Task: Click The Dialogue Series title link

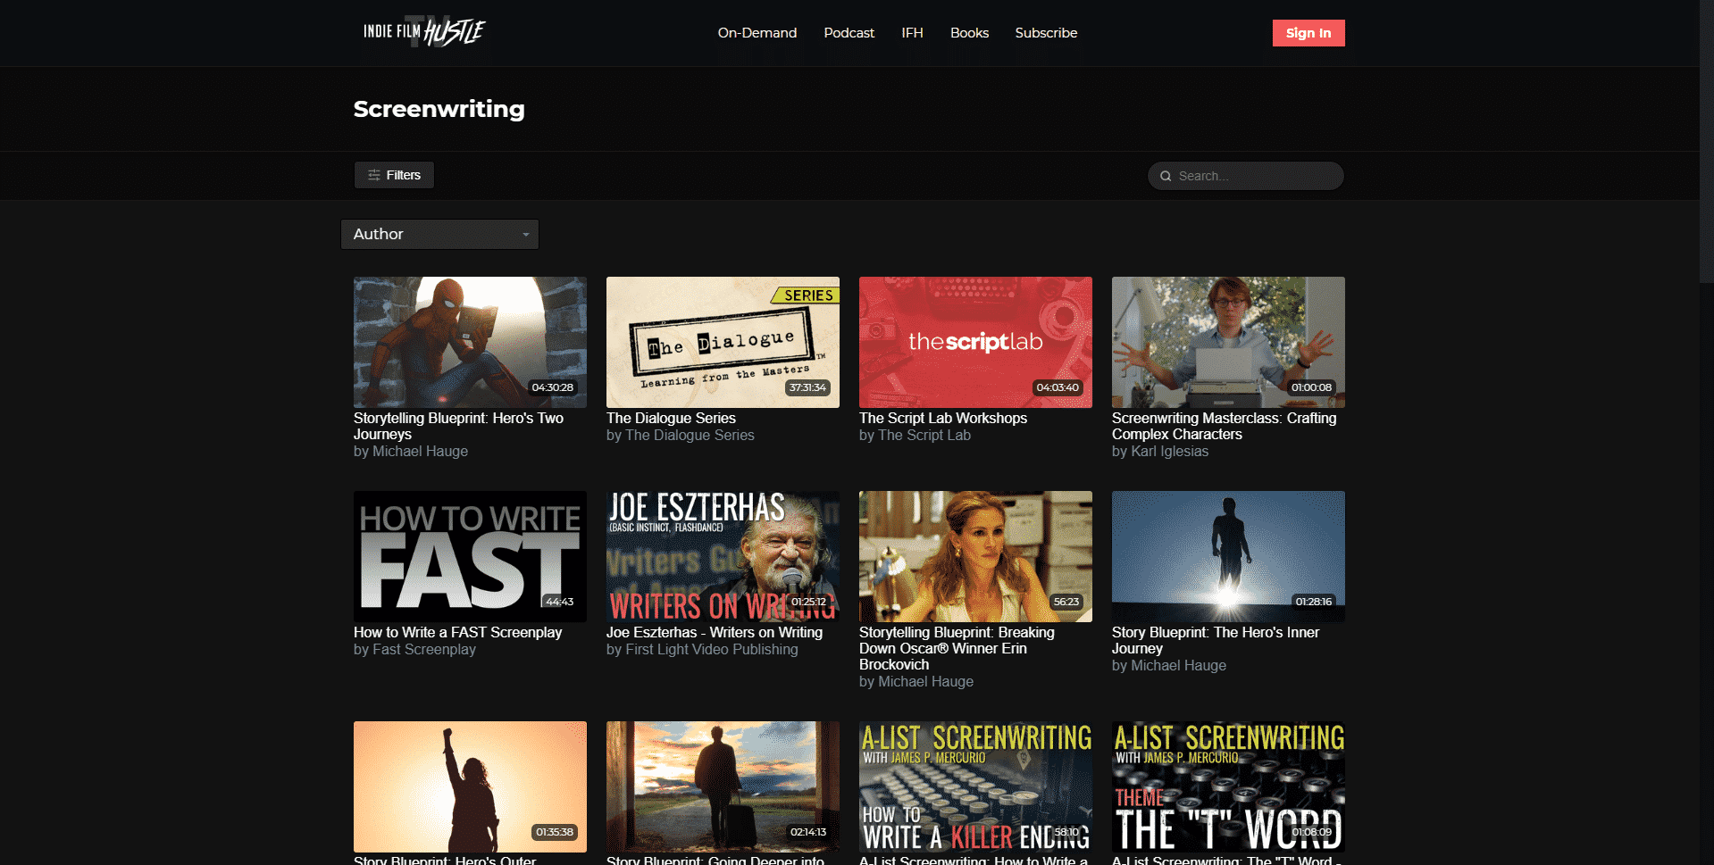Action: [671, 418]
